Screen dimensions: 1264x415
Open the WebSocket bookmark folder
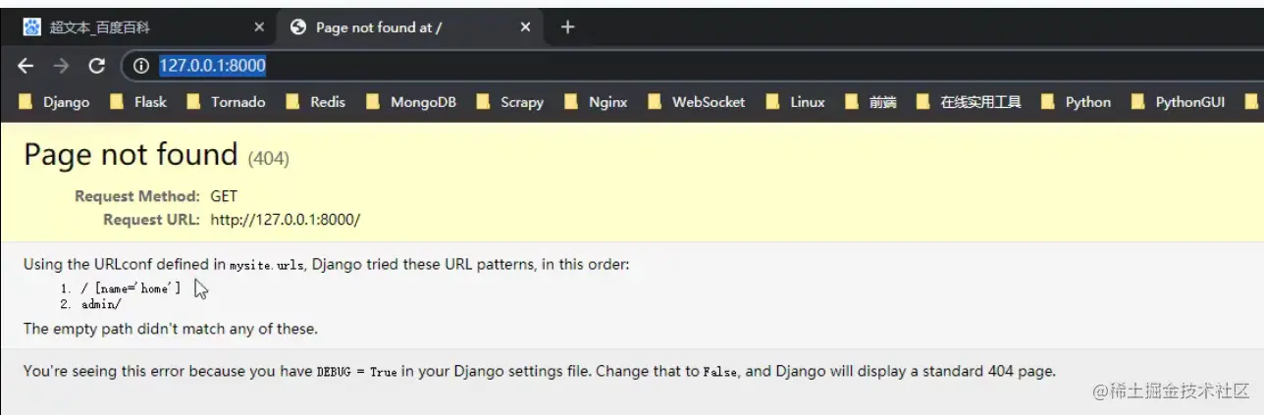click(697, 102)
